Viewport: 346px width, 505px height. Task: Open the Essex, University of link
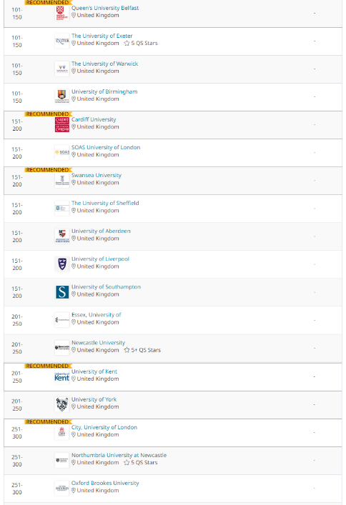97,315
